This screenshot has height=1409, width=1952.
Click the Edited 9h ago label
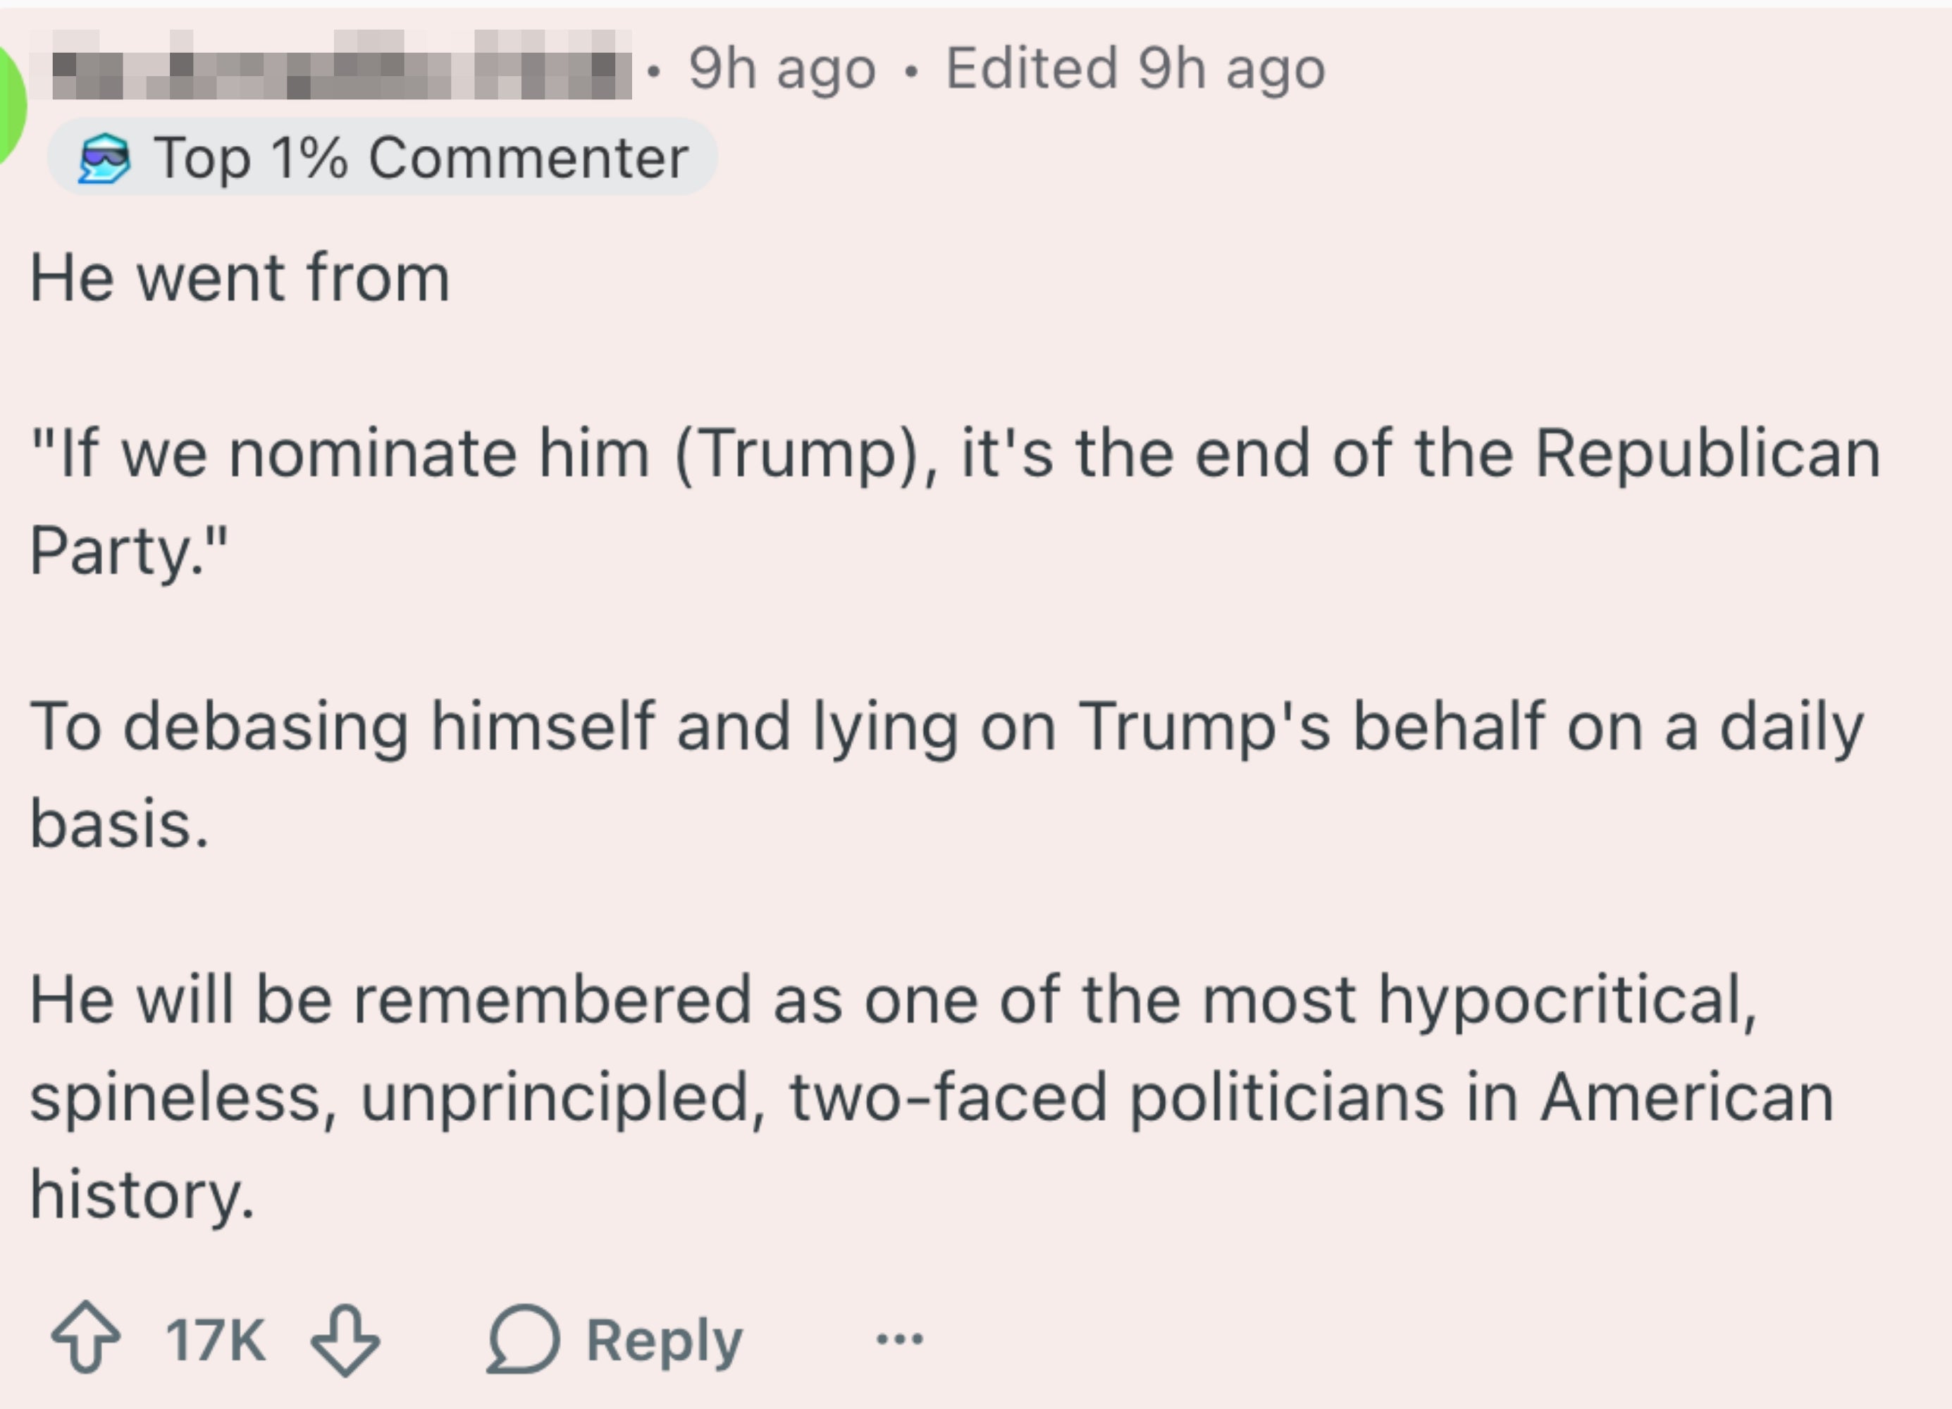point(1135,69)
